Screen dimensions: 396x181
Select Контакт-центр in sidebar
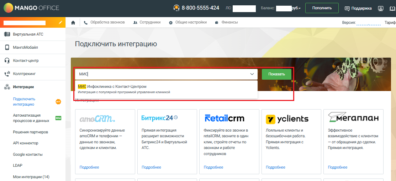click(26, 60)
